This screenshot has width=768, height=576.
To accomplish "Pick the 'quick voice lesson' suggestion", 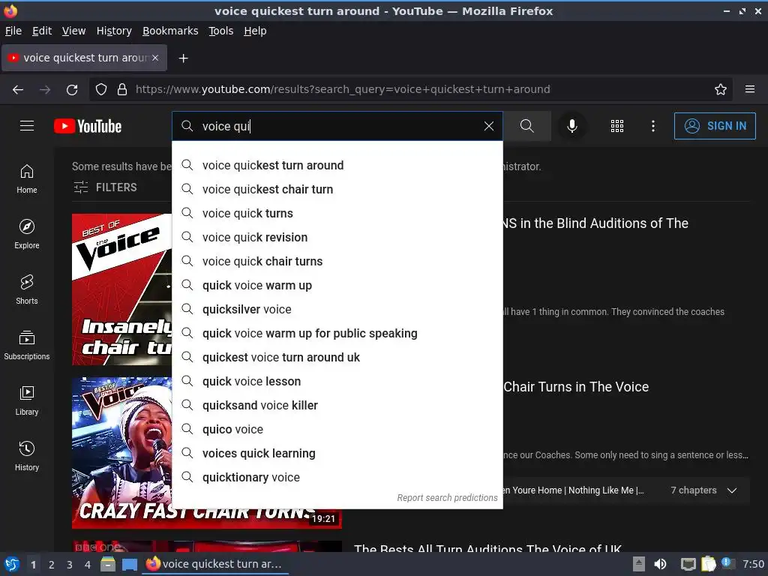I will point(337,381).
